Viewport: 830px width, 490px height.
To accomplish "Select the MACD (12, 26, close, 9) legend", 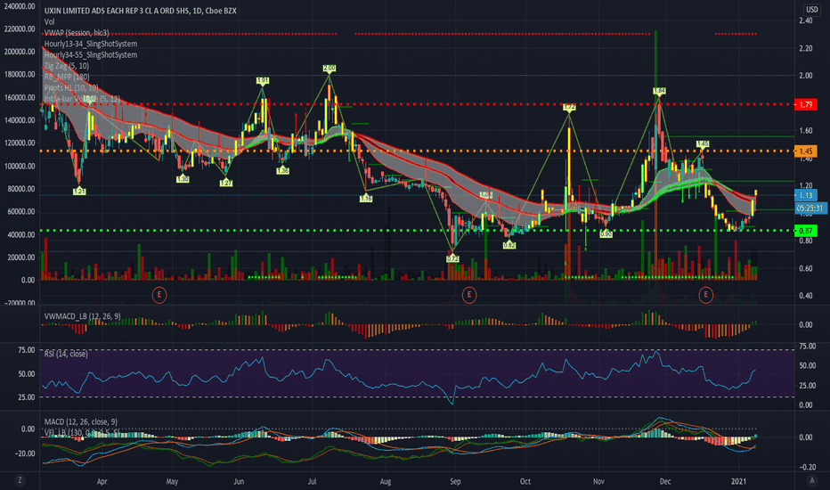I will click(80, 421).
